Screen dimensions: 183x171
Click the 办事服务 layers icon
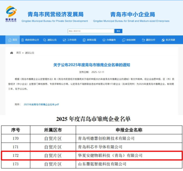coord(104,40)
